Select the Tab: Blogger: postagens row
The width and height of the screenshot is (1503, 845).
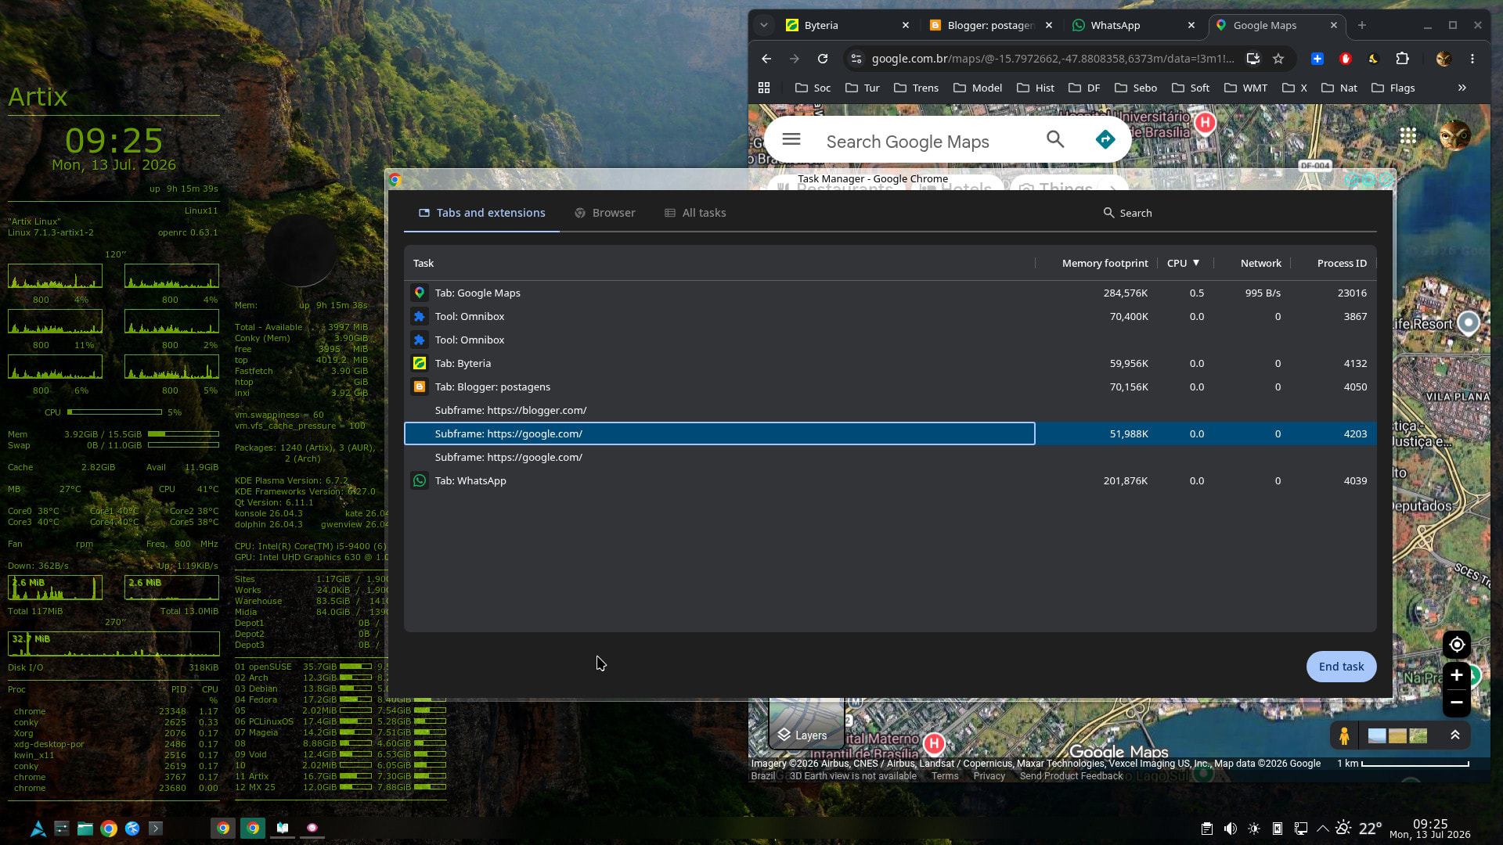click(x=890, y=387)
